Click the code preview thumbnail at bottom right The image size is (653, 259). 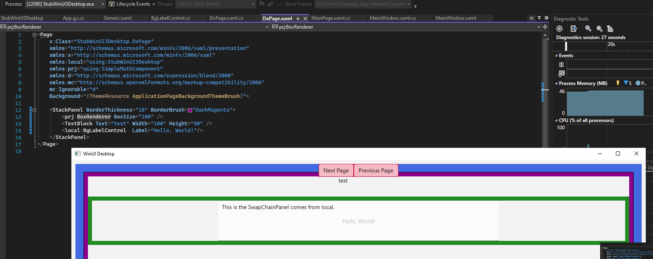(x=626, y=251)
